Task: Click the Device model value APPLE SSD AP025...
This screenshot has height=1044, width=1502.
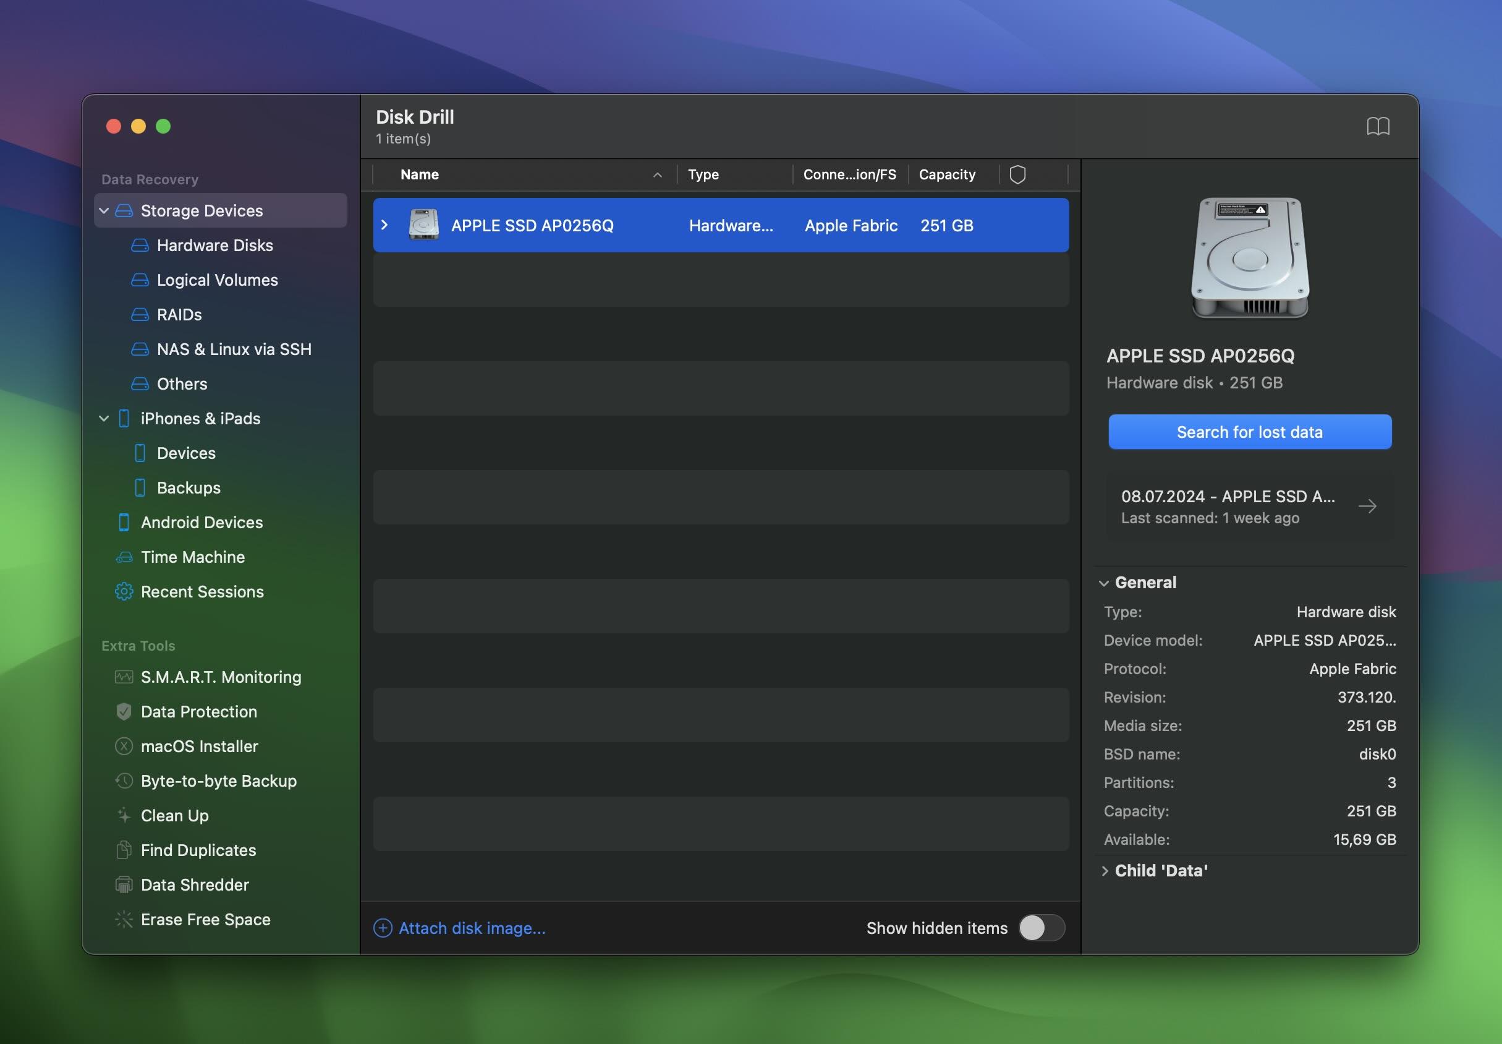Action: tap(1325, 640)
